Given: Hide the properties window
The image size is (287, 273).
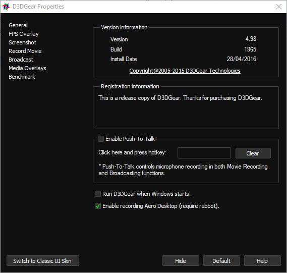Looking at the screenshot, I should 181,261.
